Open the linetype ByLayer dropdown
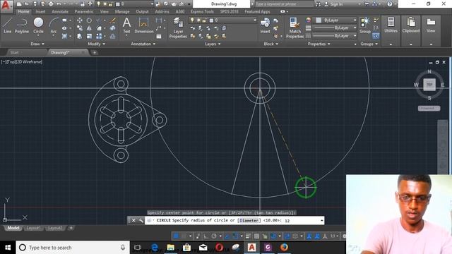Viewport: 452px width, 254px height. pyautogui.click(x=335, y=36)
